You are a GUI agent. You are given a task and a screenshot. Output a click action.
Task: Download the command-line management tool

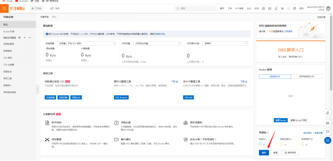click(244, 82)
